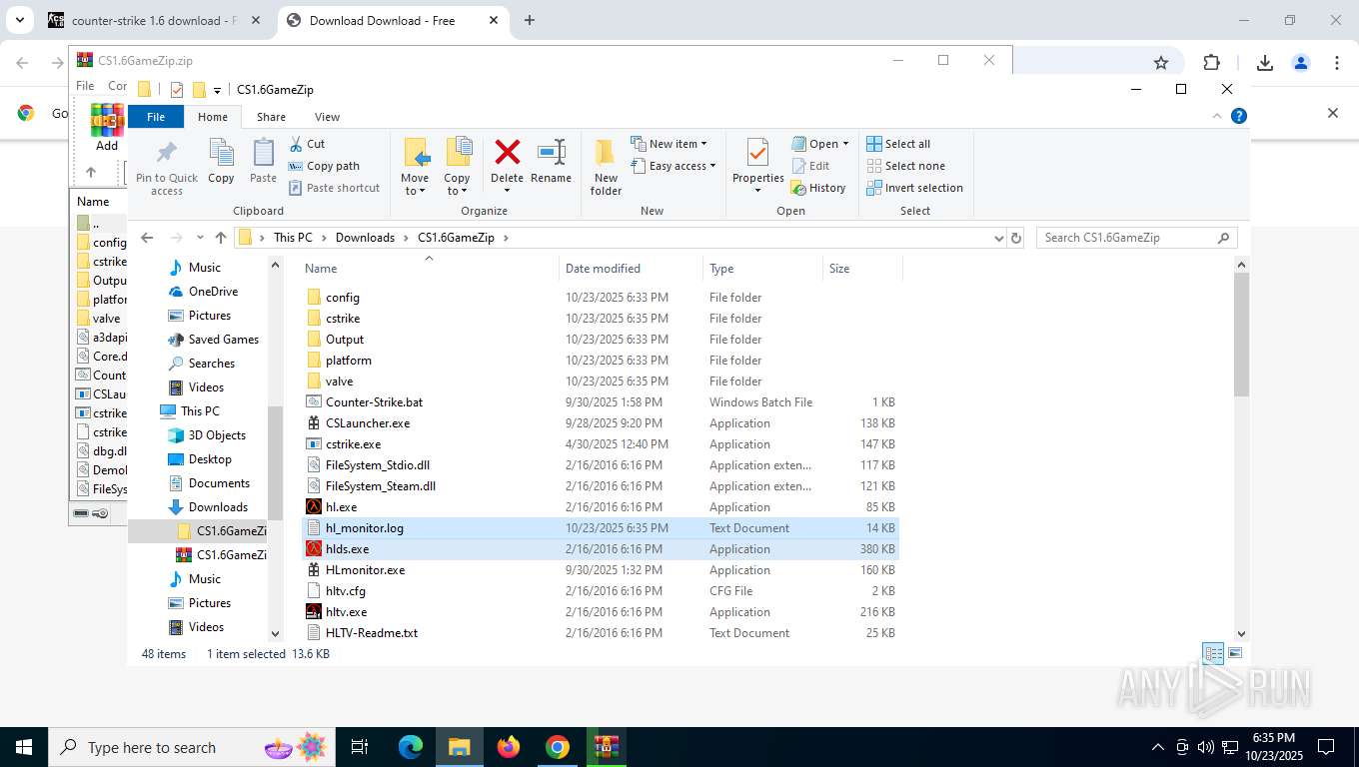Select CSLauncher.exe file
Screen dimensions: 1359x767
(601, 423)
